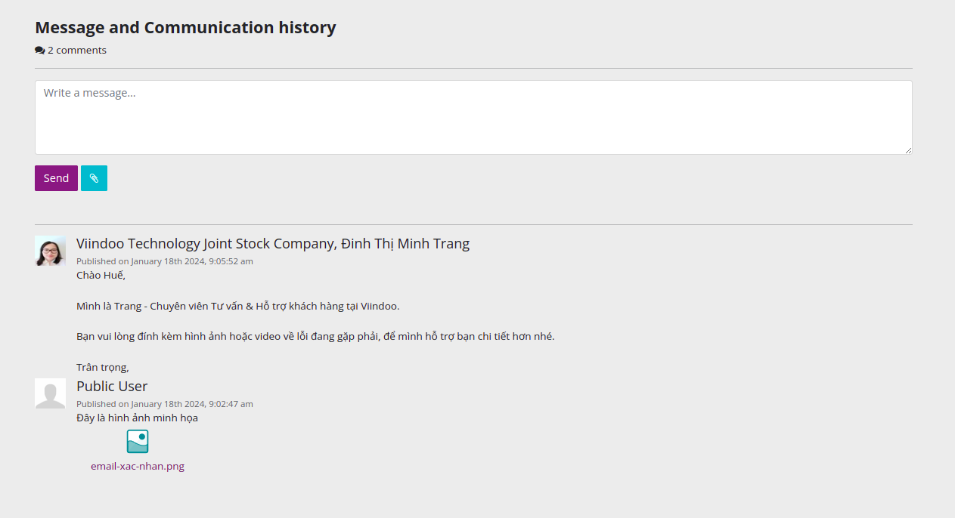Click Đinh Thị Minh Trang's avatar photo
The image size is (955, 518).
50,251
